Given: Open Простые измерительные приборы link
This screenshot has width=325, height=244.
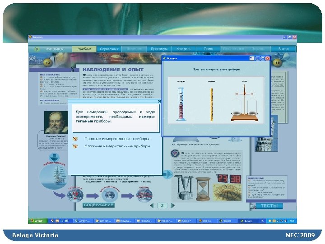Looking at the screenshot, I should coord(117,139).
